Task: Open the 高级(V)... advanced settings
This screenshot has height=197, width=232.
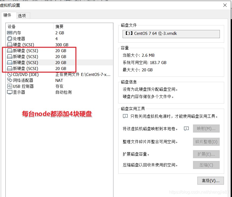Action: click(211, 181)
